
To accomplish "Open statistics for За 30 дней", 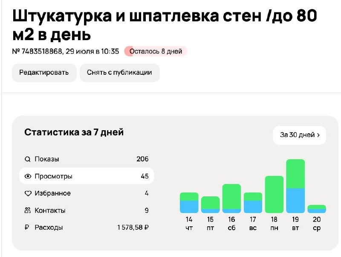I will click(300, 135).
